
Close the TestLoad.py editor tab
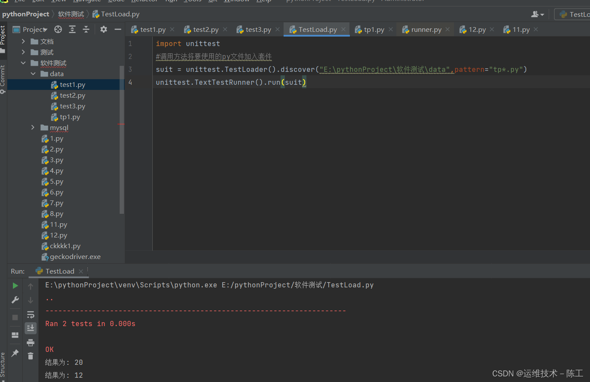343,29
